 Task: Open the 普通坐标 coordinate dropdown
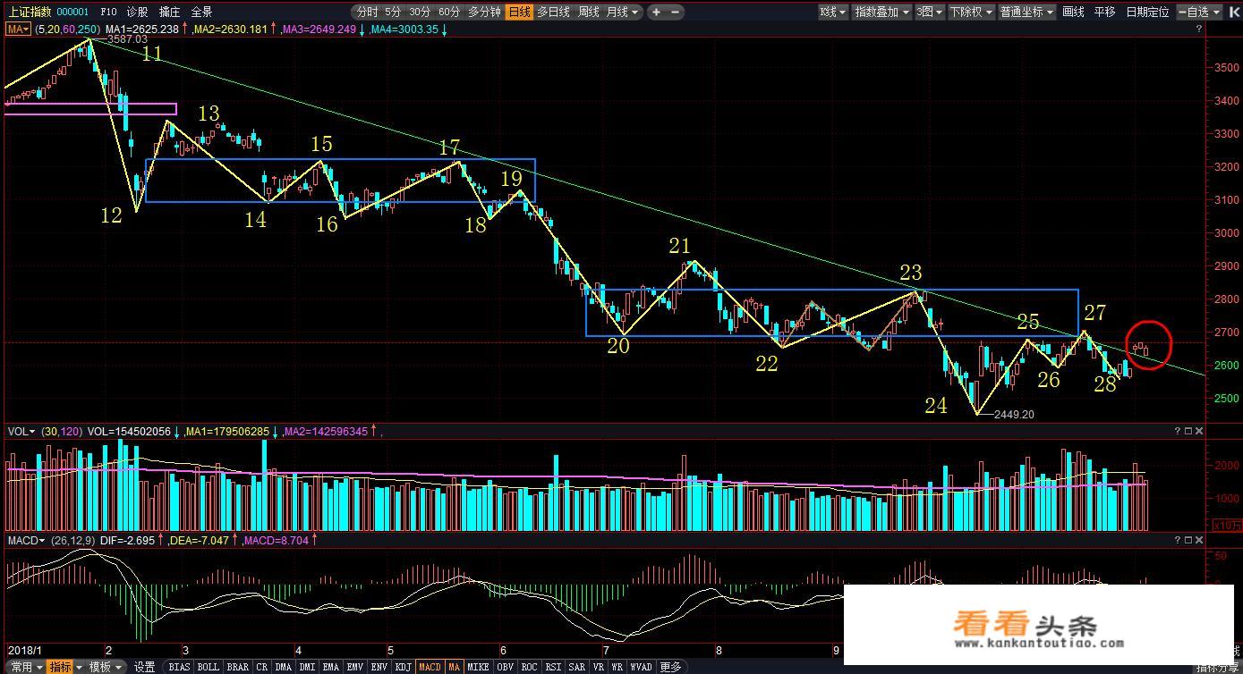click(x=1026, y=13)
